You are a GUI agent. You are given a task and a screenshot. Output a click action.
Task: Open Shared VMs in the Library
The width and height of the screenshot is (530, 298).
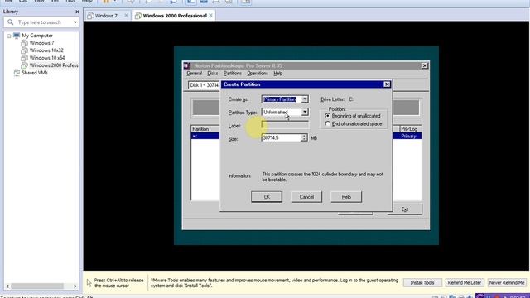pyautogui.click(x=35, y=73)
